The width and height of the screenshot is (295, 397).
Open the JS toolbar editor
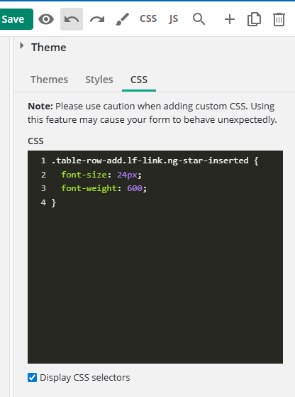pyautogui.click(x=174, y=19)
